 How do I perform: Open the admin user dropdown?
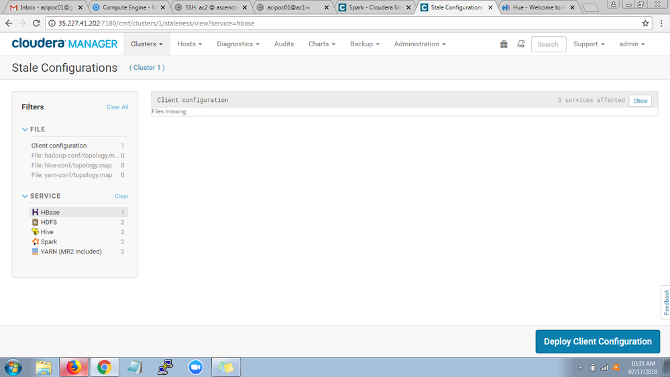pos(632,44)
